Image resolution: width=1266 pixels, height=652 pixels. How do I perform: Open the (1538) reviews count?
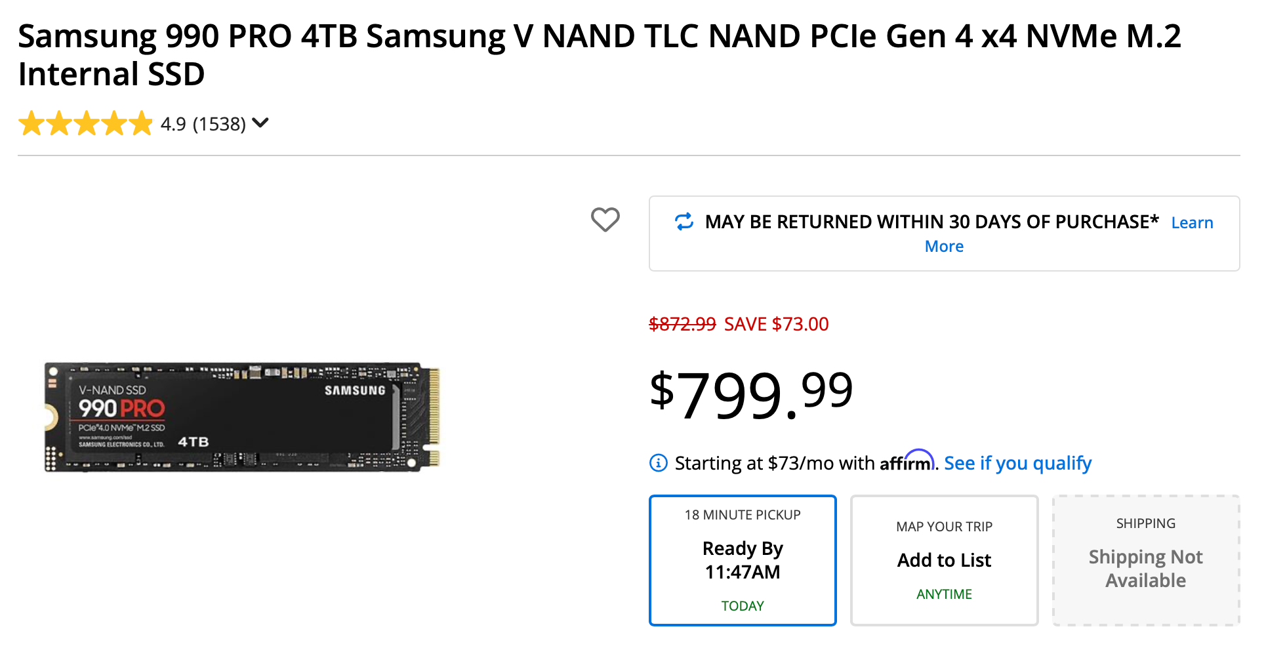(x=219, y=124)
